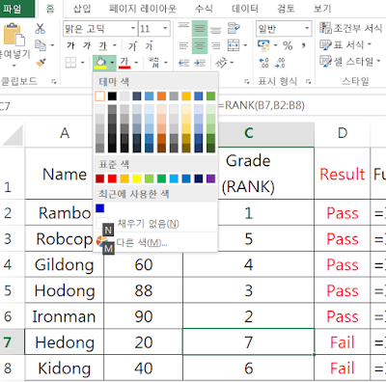Click the 다른 색 color wheel icon
386x382 pixels.
(101, 241)
